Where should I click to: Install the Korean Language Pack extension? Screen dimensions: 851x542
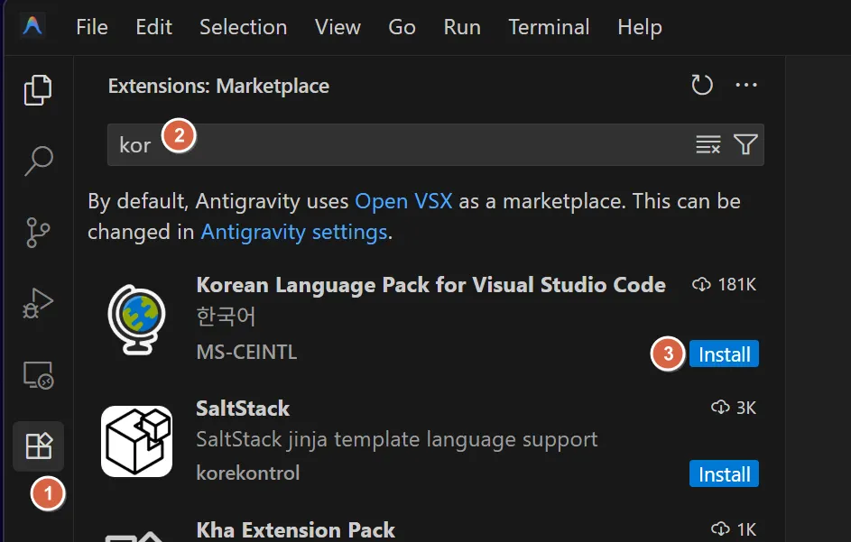click(x=724, y=354)
